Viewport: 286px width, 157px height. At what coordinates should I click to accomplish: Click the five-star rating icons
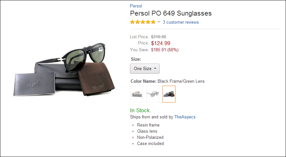pyautogui.click(x=143, y=22)
